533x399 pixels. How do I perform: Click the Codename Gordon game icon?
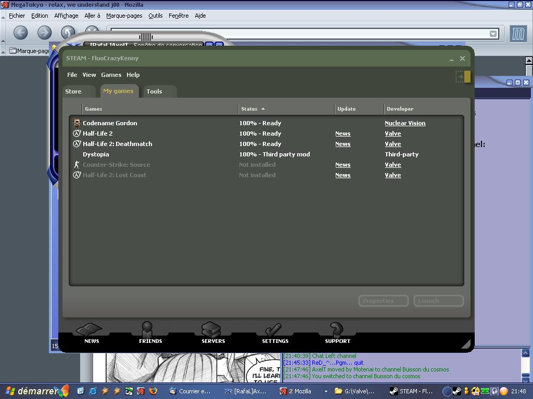(77, 123)
